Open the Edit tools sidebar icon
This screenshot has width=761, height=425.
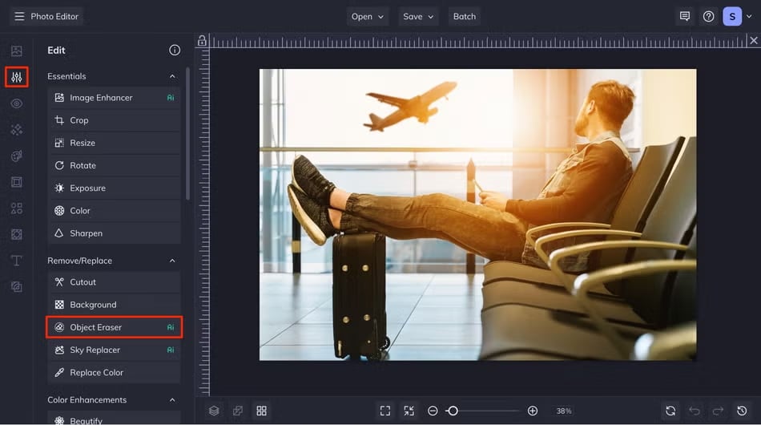(x=16, y=77)
